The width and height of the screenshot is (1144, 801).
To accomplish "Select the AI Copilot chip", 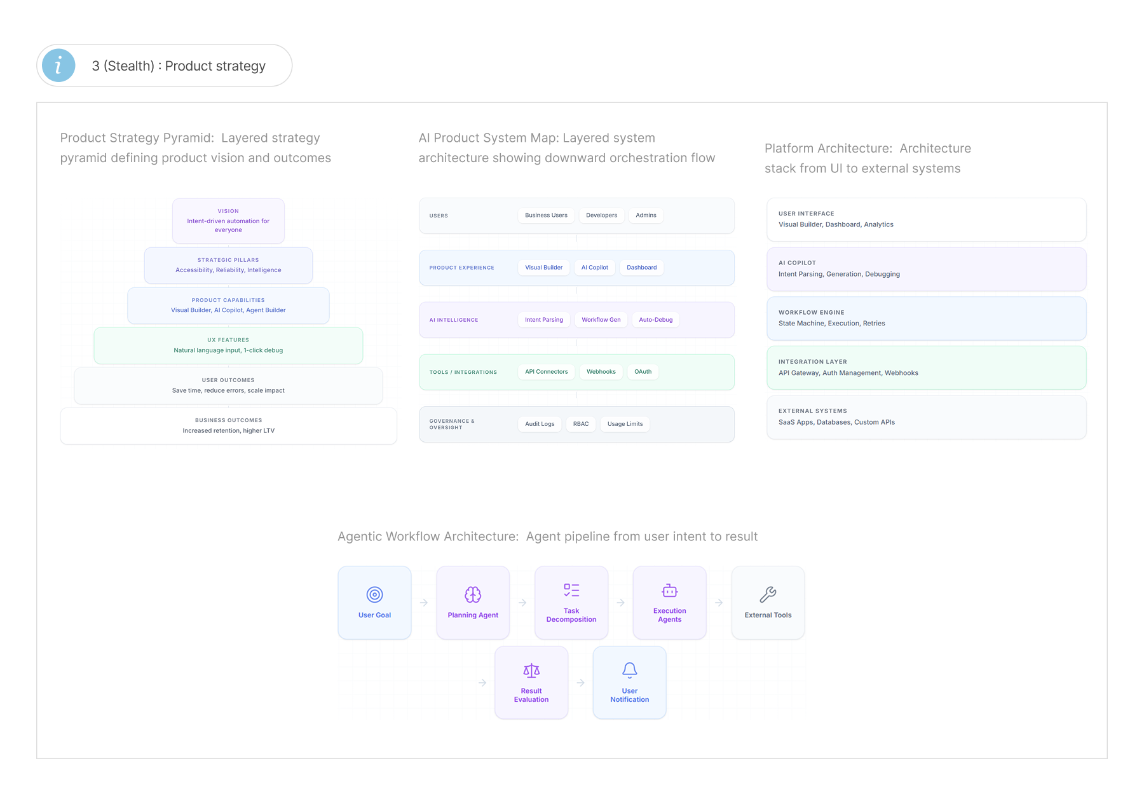I will [594, 268].
